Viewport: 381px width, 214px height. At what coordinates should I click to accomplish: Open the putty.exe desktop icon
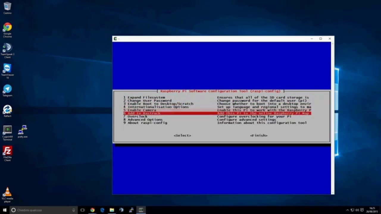pyautogui.click(x=23, y=131)
